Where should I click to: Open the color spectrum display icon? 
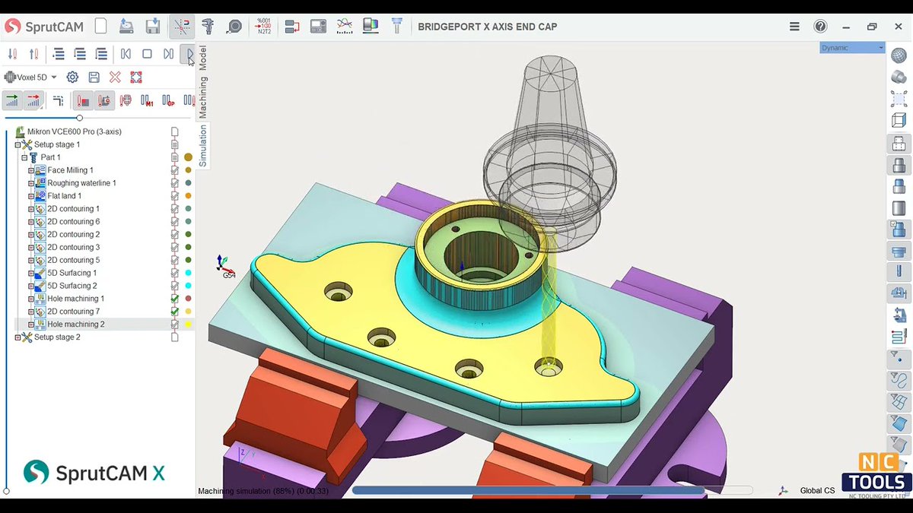[371, 27]
